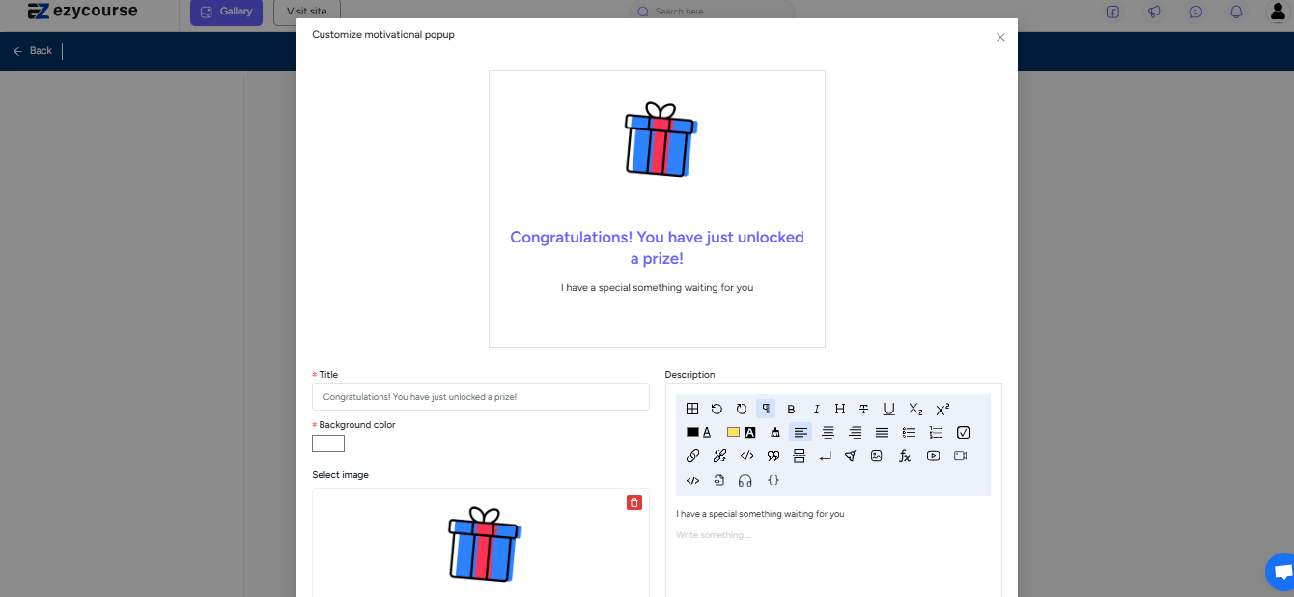
Task: Open the heading format option
Action: (x=840, y=409)
